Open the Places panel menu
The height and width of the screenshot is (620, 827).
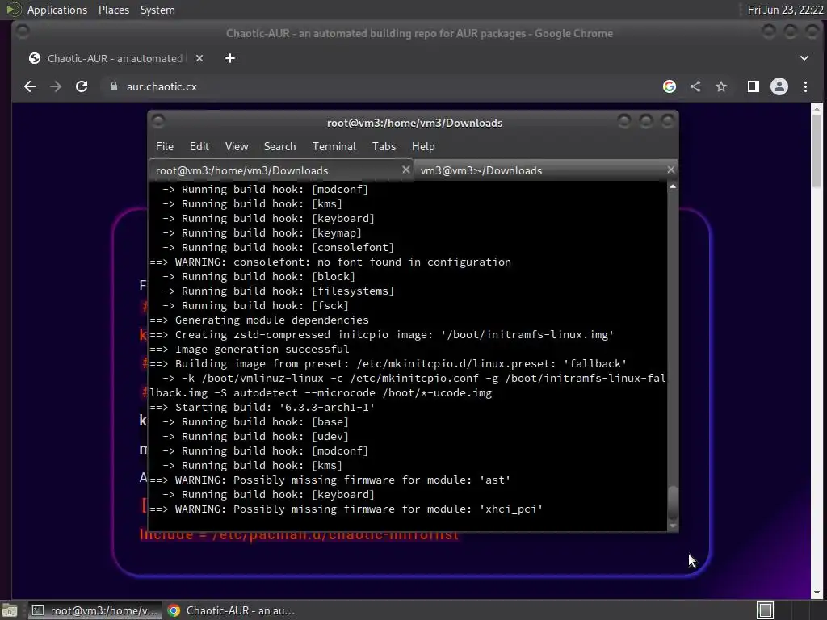click(113, 10)
